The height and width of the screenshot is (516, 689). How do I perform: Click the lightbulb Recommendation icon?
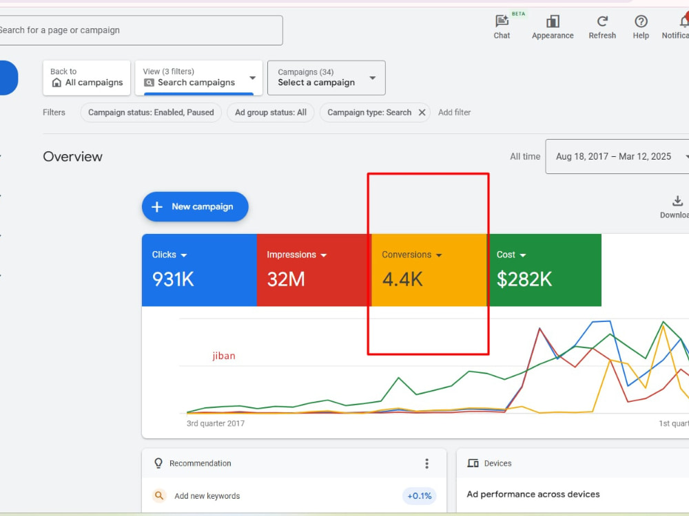tap(158, 463)
